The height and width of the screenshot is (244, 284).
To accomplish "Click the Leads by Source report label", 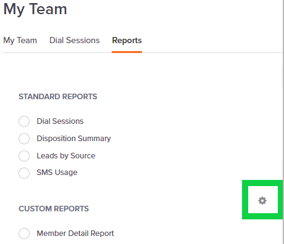I will pos(66,156).
